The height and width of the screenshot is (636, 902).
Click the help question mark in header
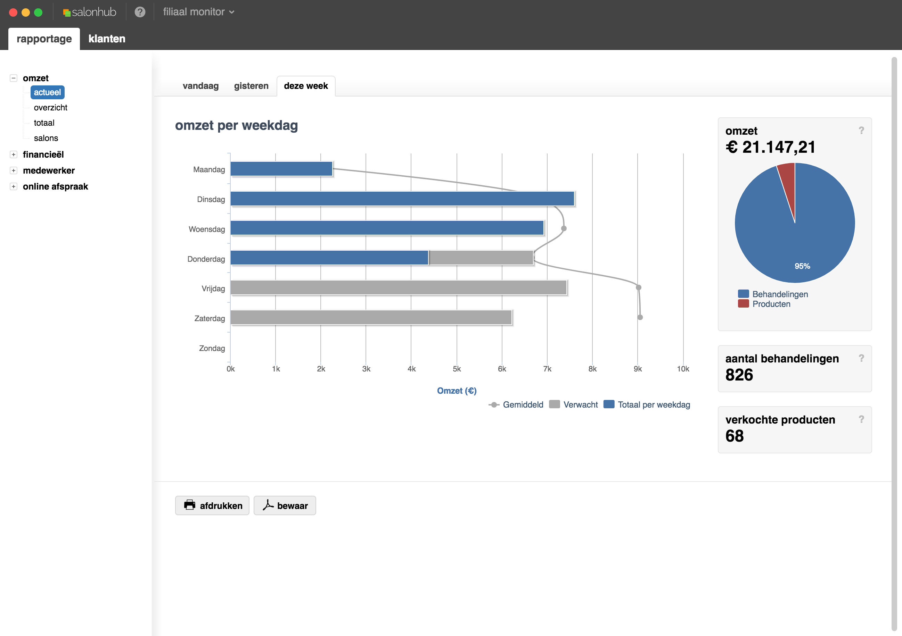coord(140,12)
